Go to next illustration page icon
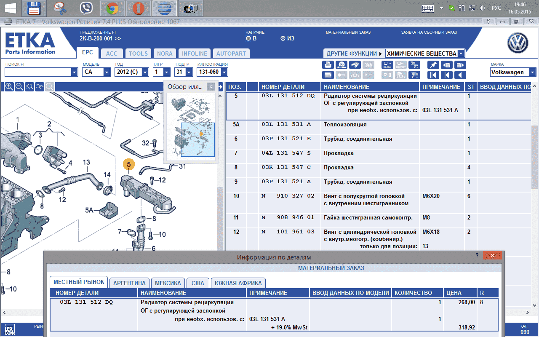This screenshot has height=337, width=539. pyautogui.click(x=460, y=65)
